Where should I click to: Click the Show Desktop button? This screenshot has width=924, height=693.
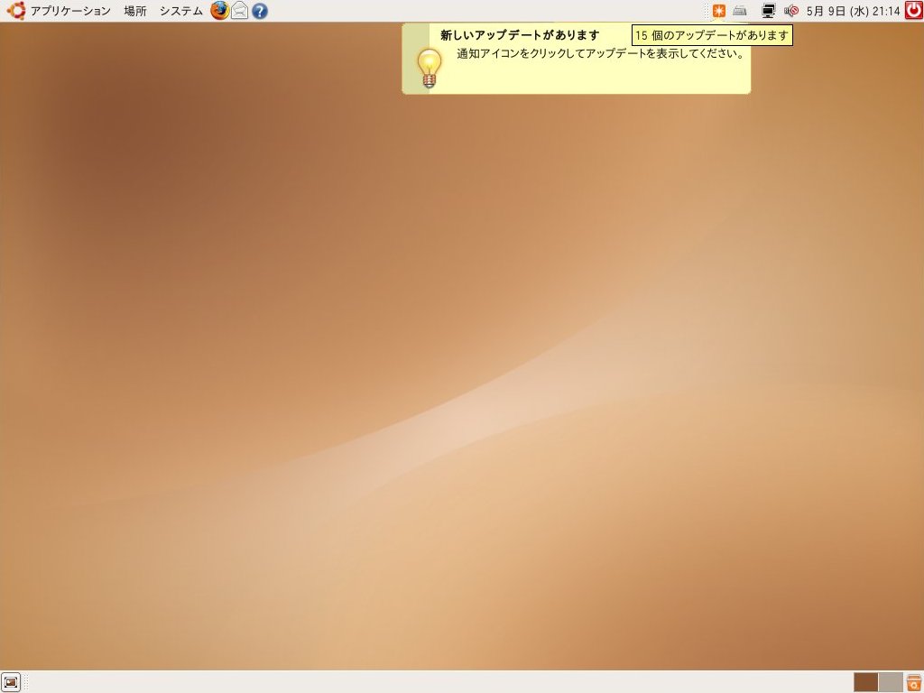coord(11,682)
